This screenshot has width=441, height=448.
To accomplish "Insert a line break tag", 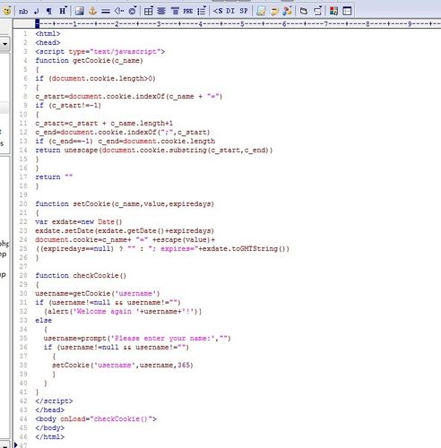I will (37, 11).
